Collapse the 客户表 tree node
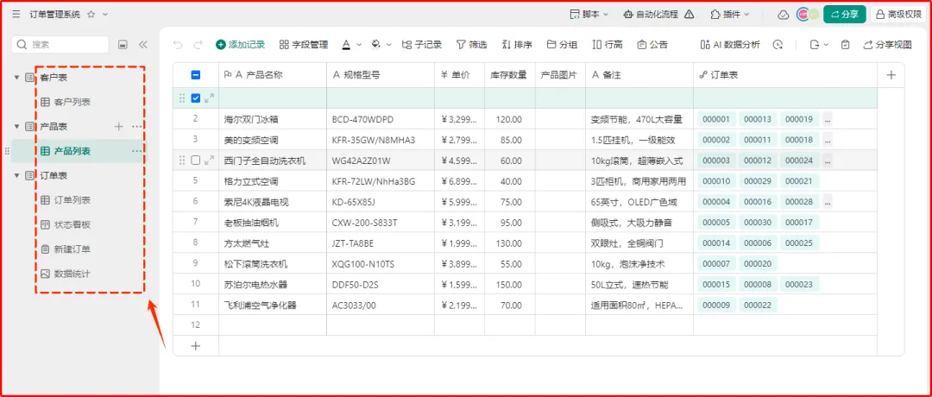Screen dimensions: 932x397 coord(17,78)
